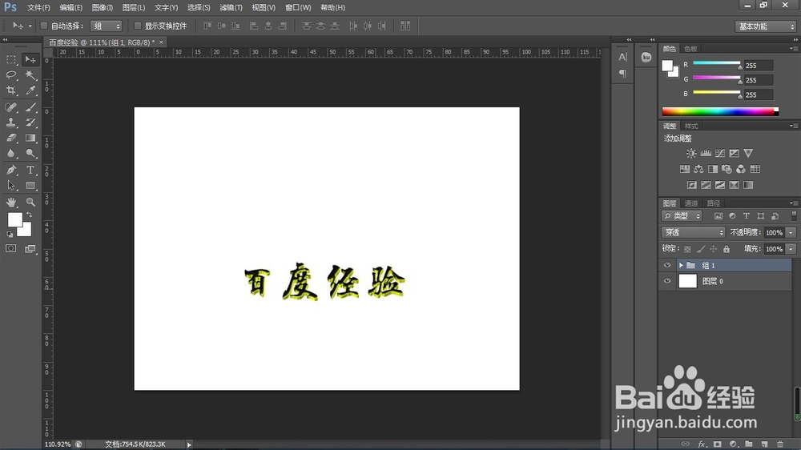The image size is (801, 450).
Task: Select the Rectangular Marquee tool
Action: 11,60
